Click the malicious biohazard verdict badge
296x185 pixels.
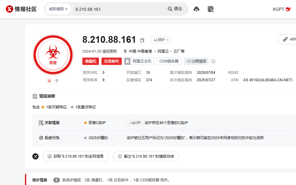pyautogui.click(x=53, y=55)
